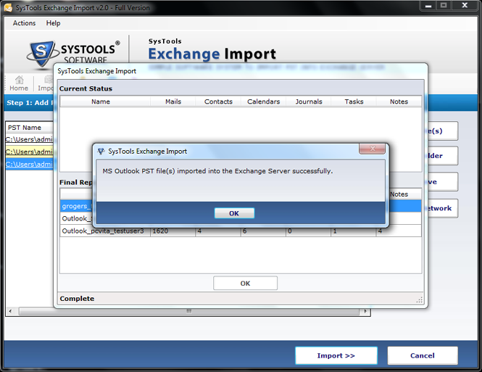Click the SysTools logo icon

point(42,53)
